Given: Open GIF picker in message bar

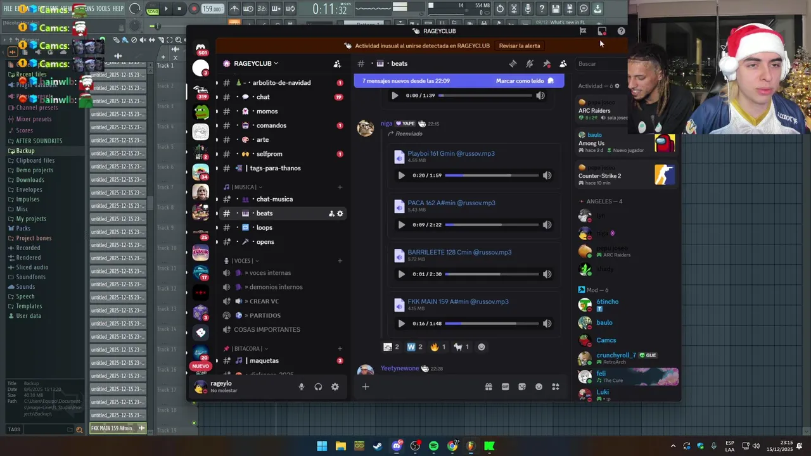Looking at the screenshot, I should [505, 387].
